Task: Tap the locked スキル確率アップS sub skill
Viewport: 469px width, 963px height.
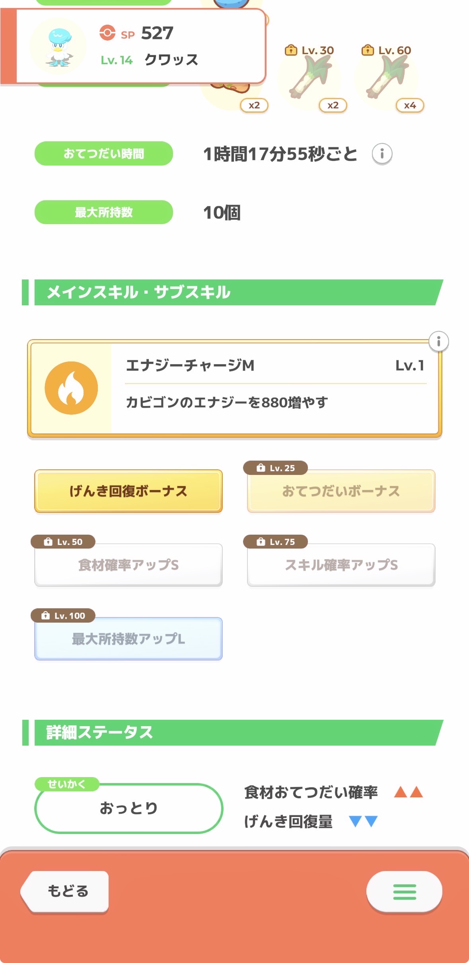Action: 341,565
